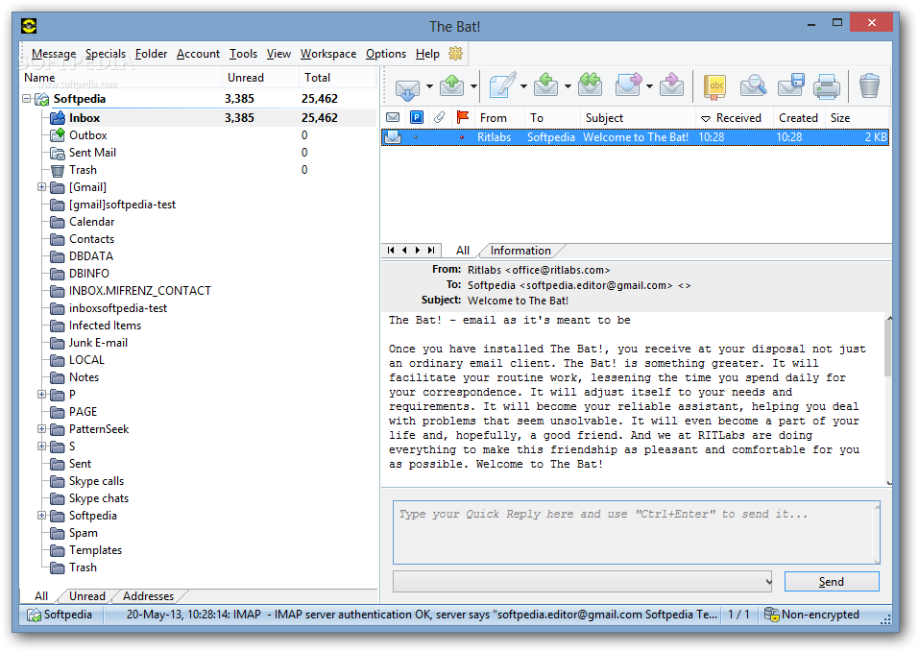The height and width of the screenshot is (652, 919).
Task: Expand the [Gmail] folder tree node
Action: tap(42, 187)
